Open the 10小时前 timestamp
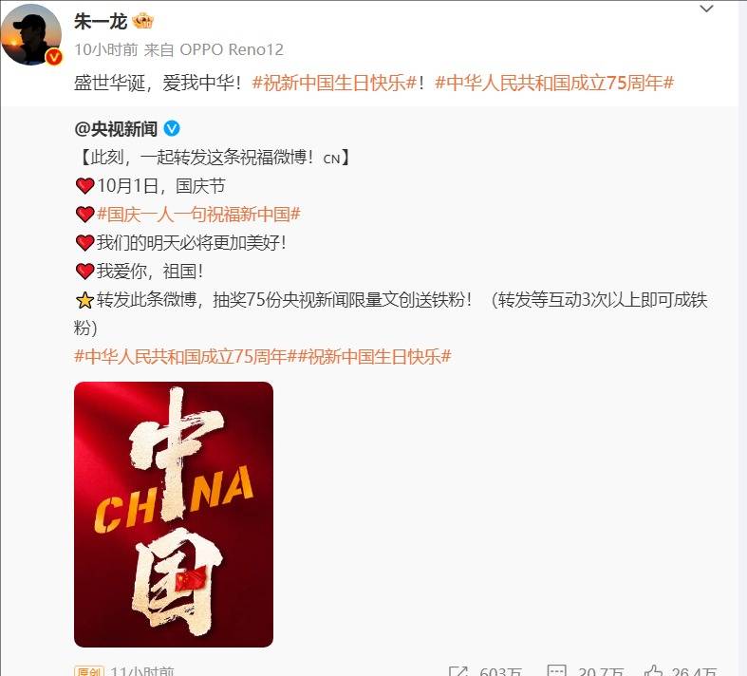The width and height of the screenshot is (747, 676). click(105, 49)
